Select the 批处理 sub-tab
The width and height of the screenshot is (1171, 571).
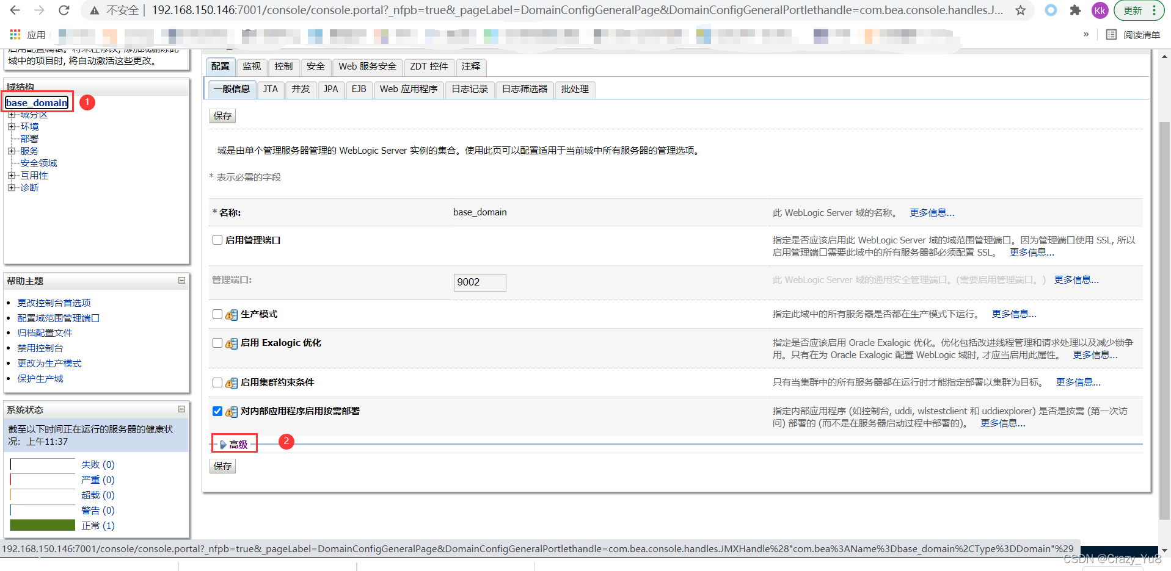(x=575, y=89)
